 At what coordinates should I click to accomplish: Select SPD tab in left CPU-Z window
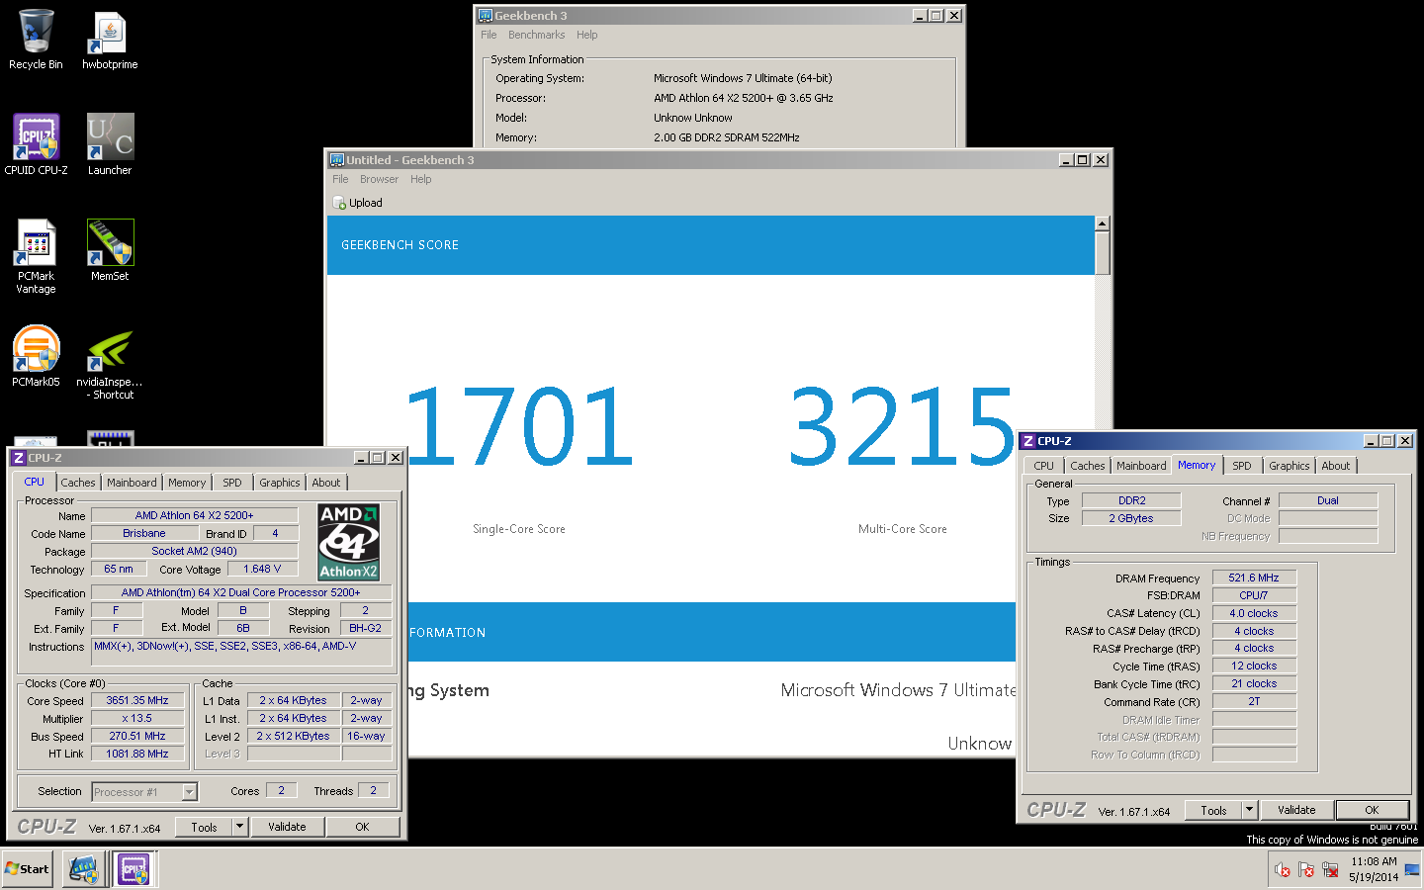pyautogui.click(x=232, y=483)
